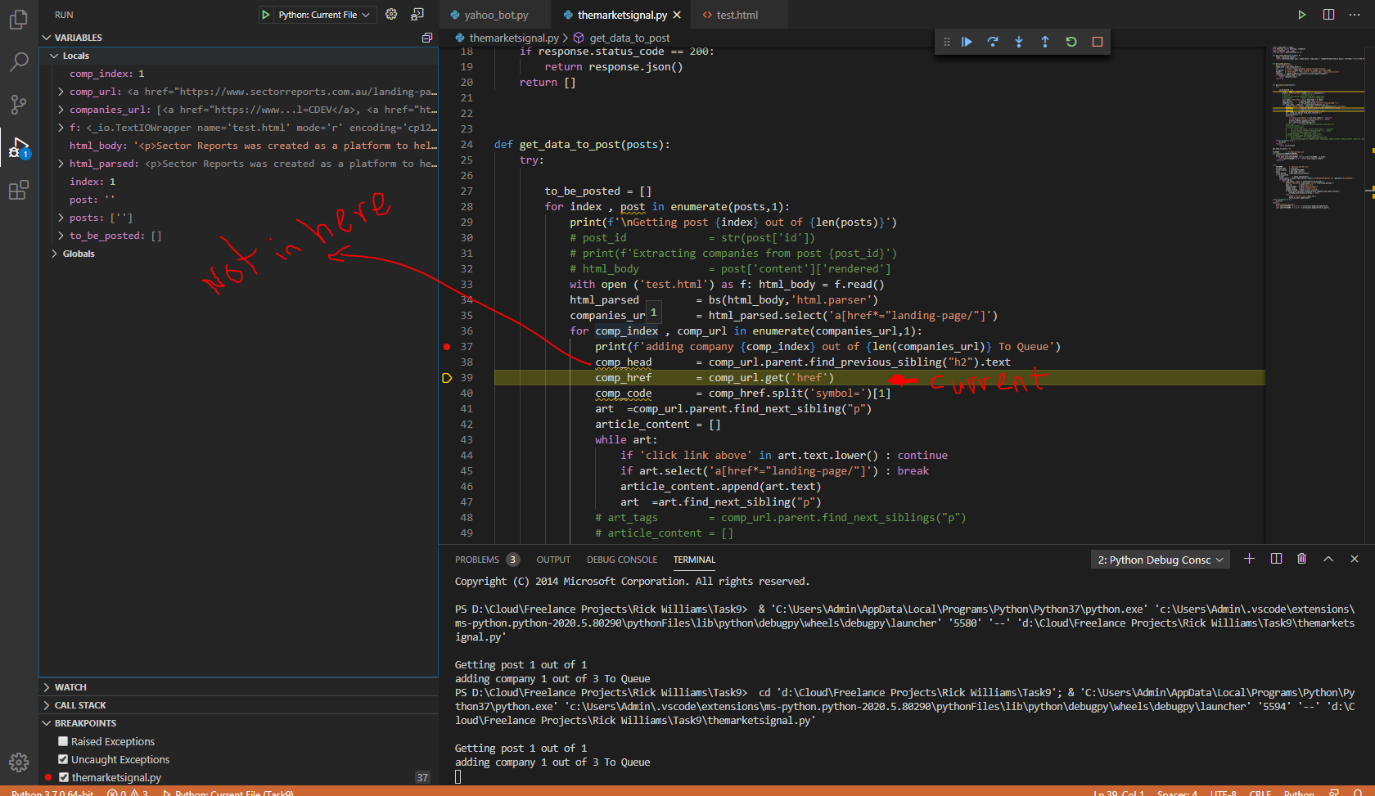The height and width of the screenshot is (796, 1375).
Task: Toggle the themarketsignal.py breakpoint checkbox
Action: tap(63, 777)
